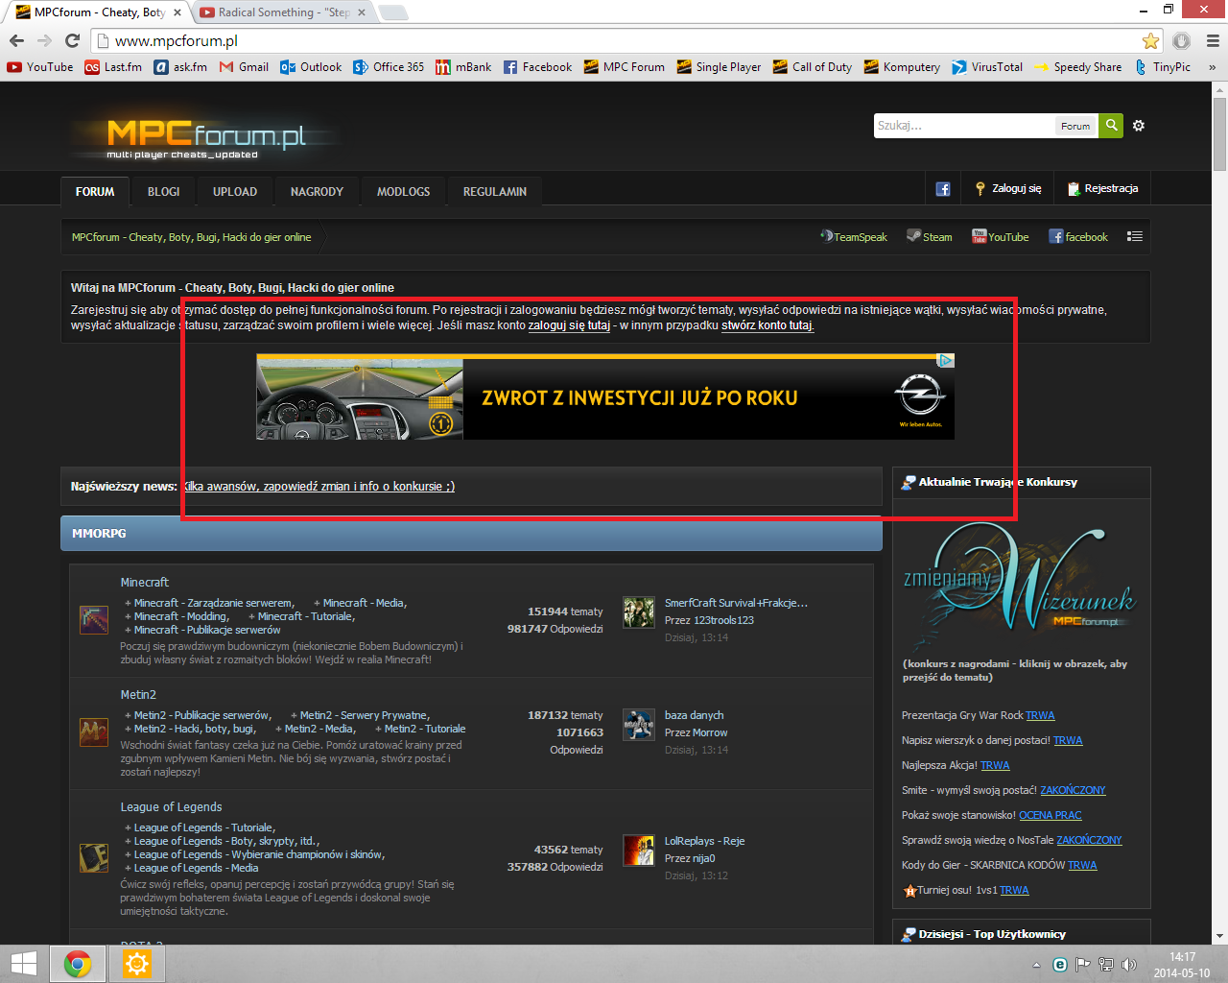Viewport: 1228px width, 983px height.
Task: Click the green search magnifier button
Action: tap(1111, 126)
